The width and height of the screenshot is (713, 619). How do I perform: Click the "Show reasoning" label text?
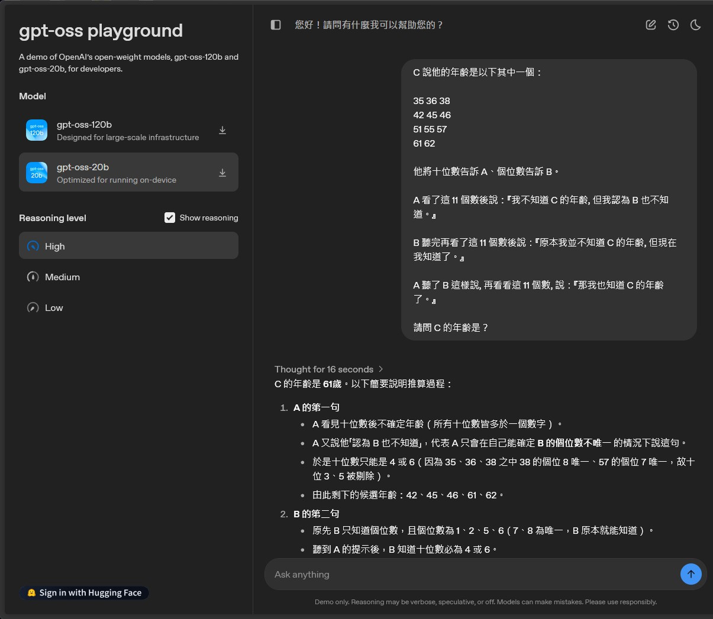click(209, 218)
